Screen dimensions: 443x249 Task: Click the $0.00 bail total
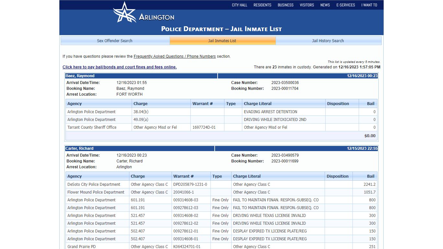coord(370,136)
